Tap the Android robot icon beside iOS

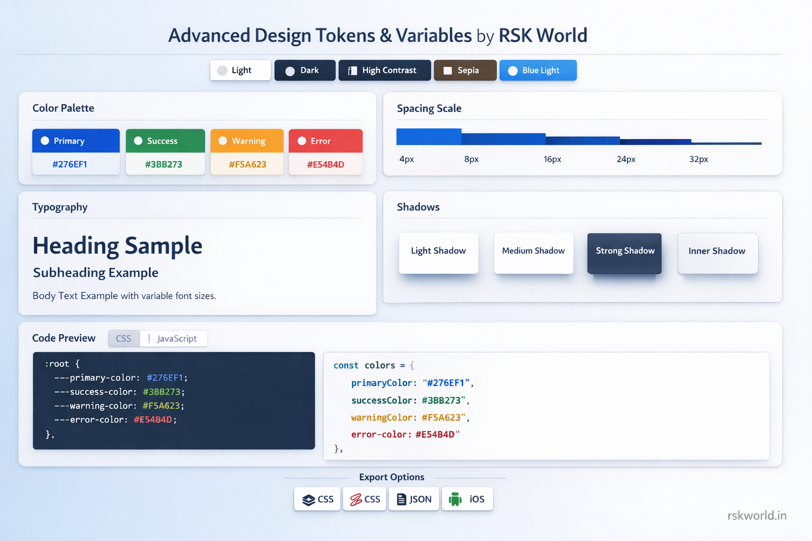click(x=455, y=499)
